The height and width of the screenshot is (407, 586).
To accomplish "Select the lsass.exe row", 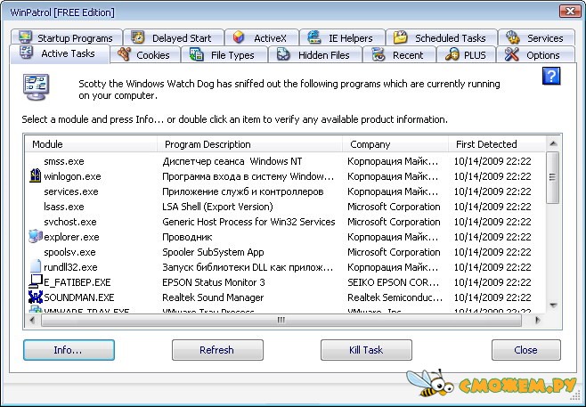I will (285, 207).
